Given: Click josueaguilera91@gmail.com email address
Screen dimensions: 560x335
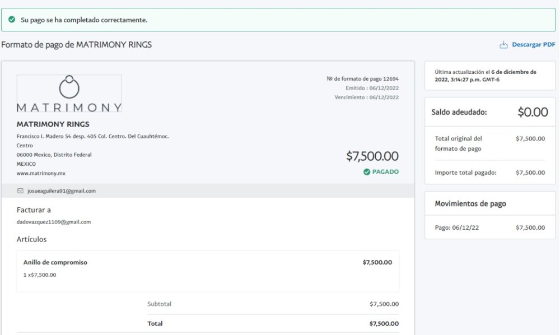Looking at the screenshot, I should click(62, 190).
